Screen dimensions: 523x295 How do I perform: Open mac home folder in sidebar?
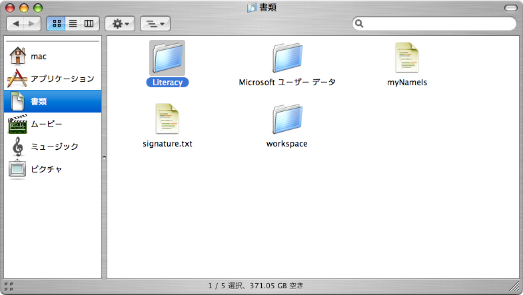click(x=53, y=57)
